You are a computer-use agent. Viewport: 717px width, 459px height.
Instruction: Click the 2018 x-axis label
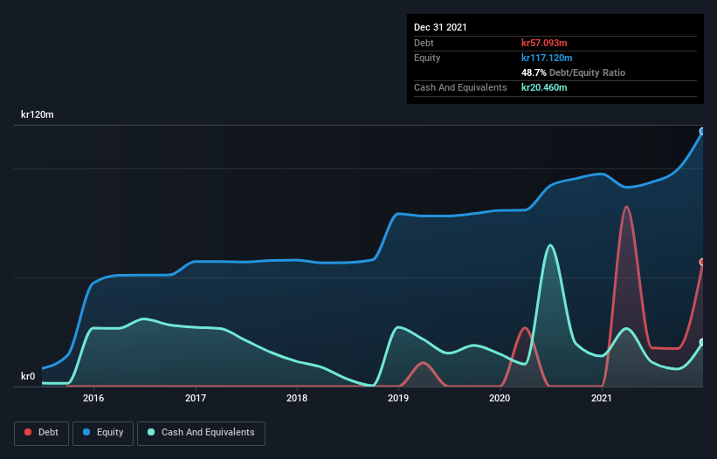[x=297, y=398]
